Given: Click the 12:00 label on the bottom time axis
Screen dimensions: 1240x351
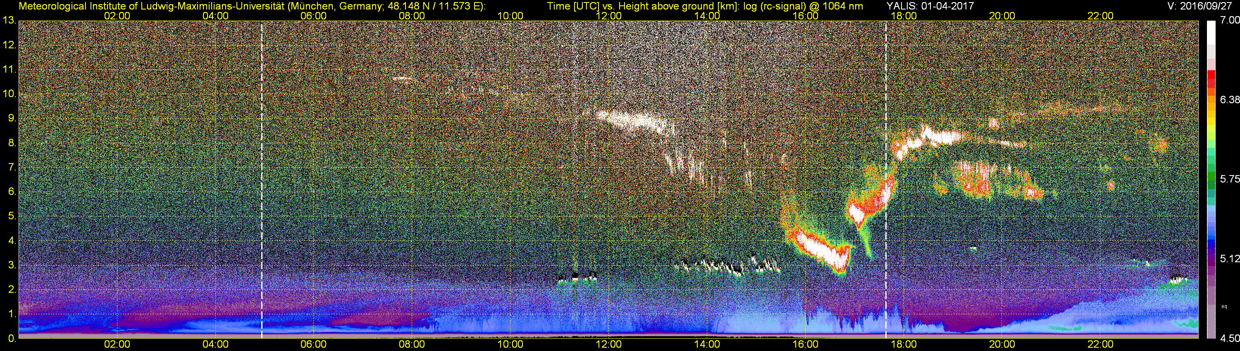Looking at the screenshot, I should click(x=608, y=345).
